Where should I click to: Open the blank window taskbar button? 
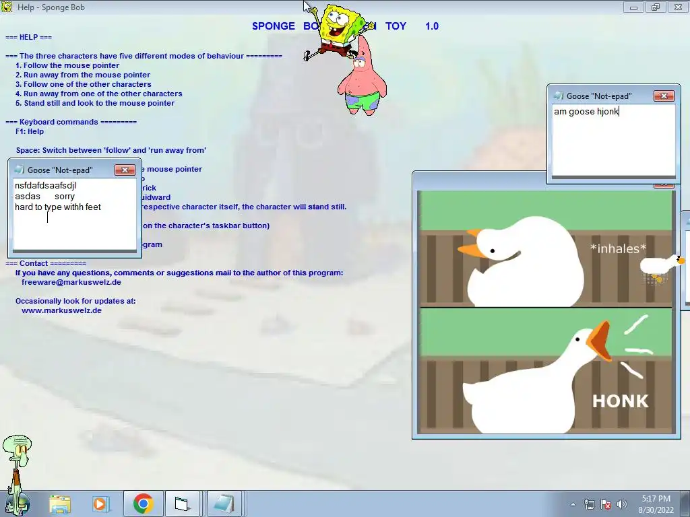click(182, 504)
